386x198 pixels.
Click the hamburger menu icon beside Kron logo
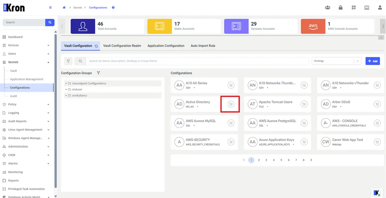(51, 7)
